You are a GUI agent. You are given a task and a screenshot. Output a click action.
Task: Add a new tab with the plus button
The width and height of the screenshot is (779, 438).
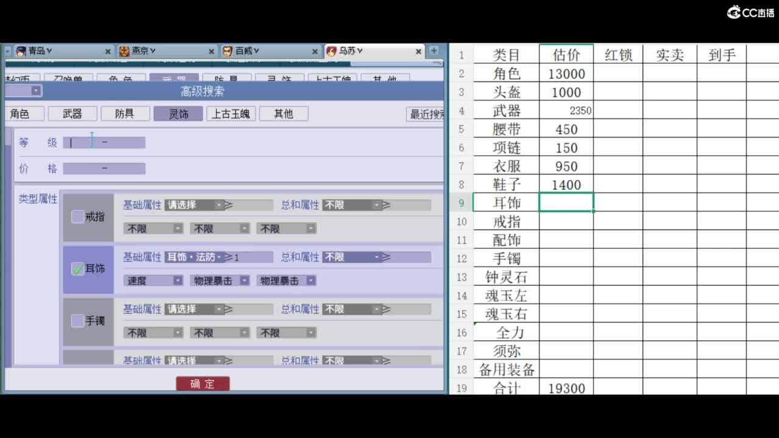click(x=434, y=51)
